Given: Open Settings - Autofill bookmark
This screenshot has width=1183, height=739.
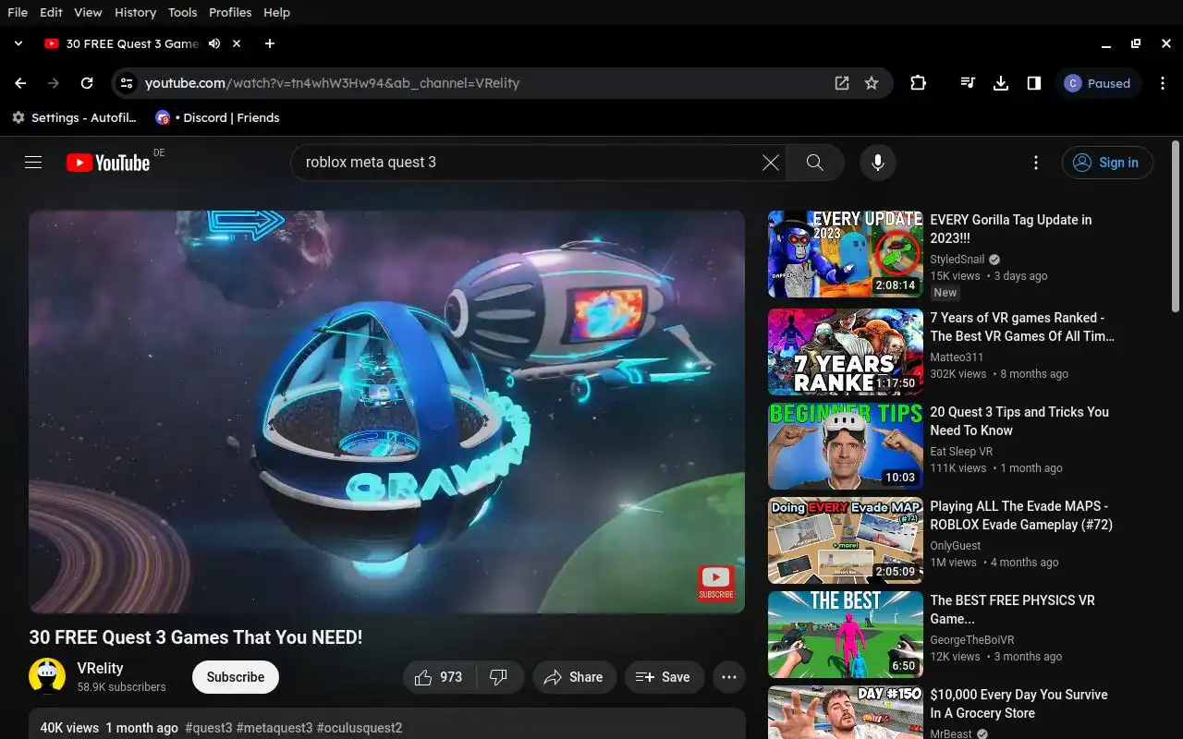Looking at the screenshot, I should [74, 117].
